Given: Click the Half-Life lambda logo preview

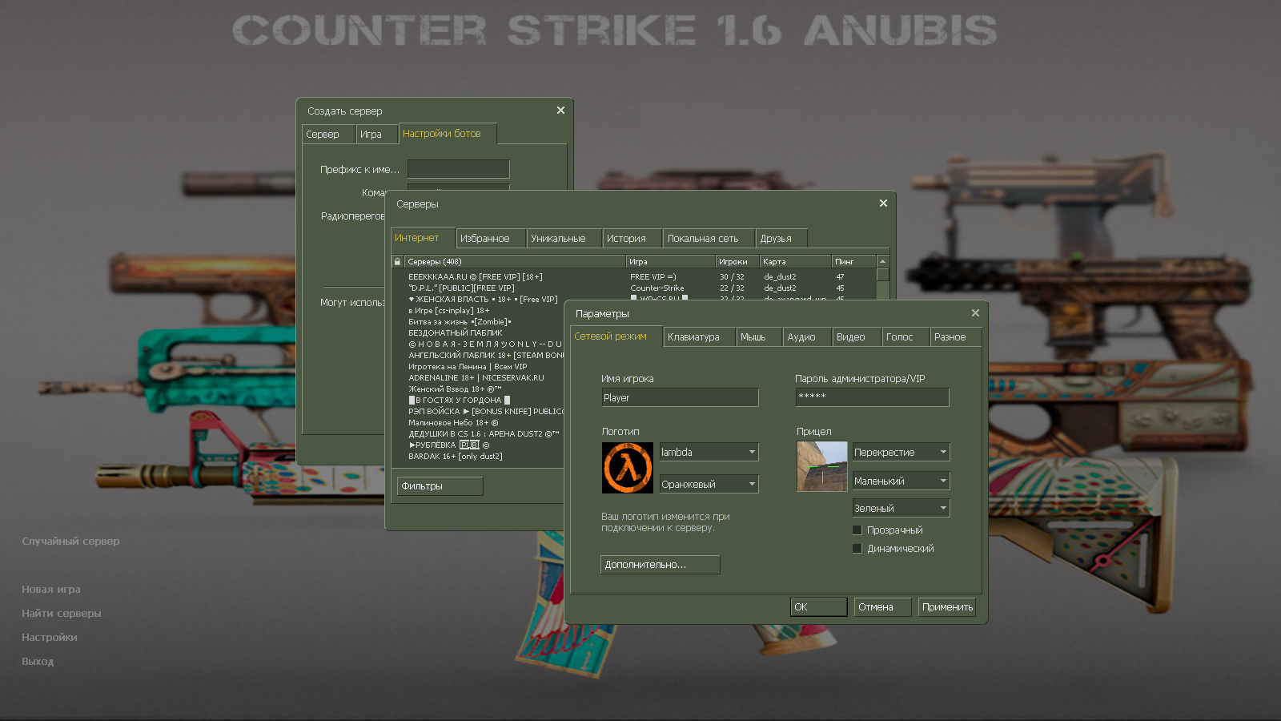Looking at the screenshot, I should (627, 467).
